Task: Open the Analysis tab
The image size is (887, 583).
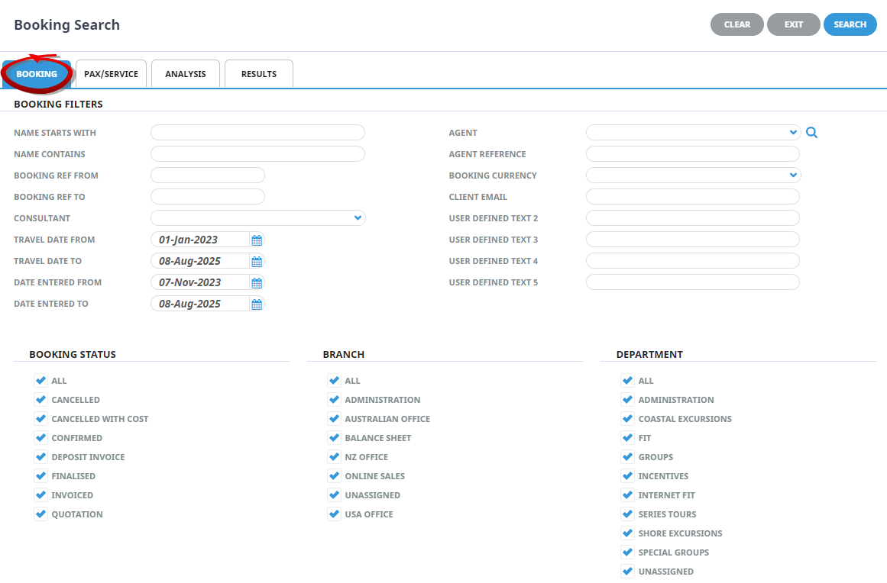Action: click(x=186, y=74)
